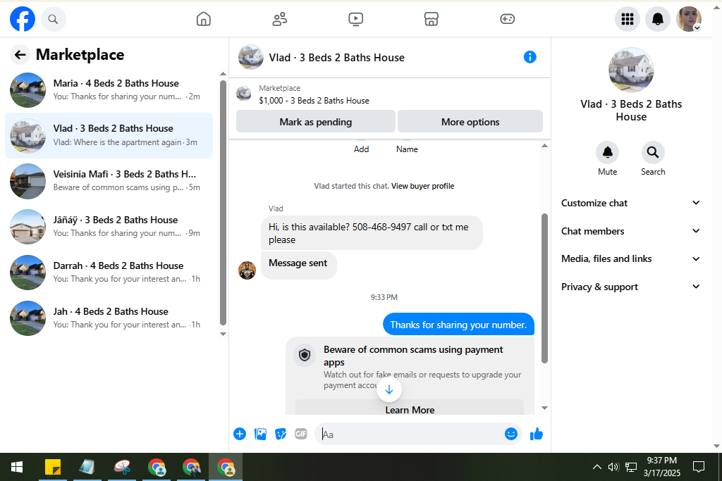Open Windows Start button
This screenshot has height=481, width=722.
[17, 467]
